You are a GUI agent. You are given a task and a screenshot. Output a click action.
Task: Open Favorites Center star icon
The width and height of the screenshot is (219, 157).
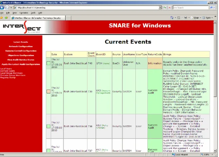pyautogui.click(x=1, y=18)
